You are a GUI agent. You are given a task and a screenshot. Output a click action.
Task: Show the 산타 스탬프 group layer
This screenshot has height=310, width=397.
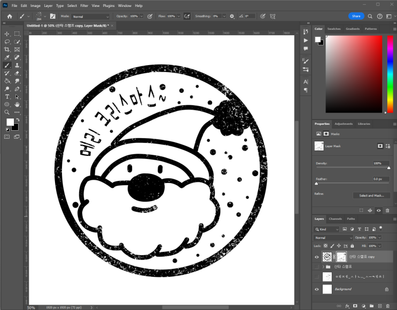[317, 266]
